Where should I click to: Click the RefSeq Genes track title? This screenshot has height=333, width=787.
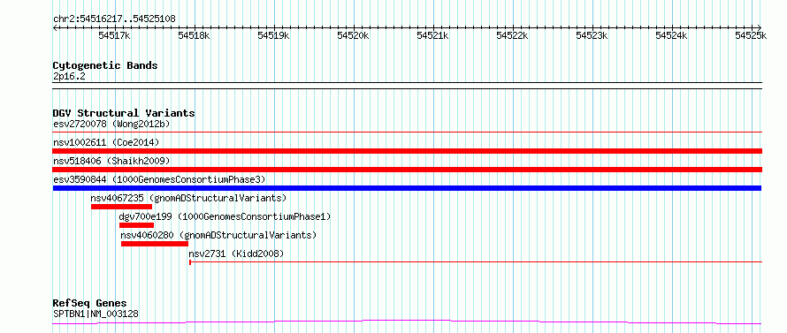tap(89, 304)
